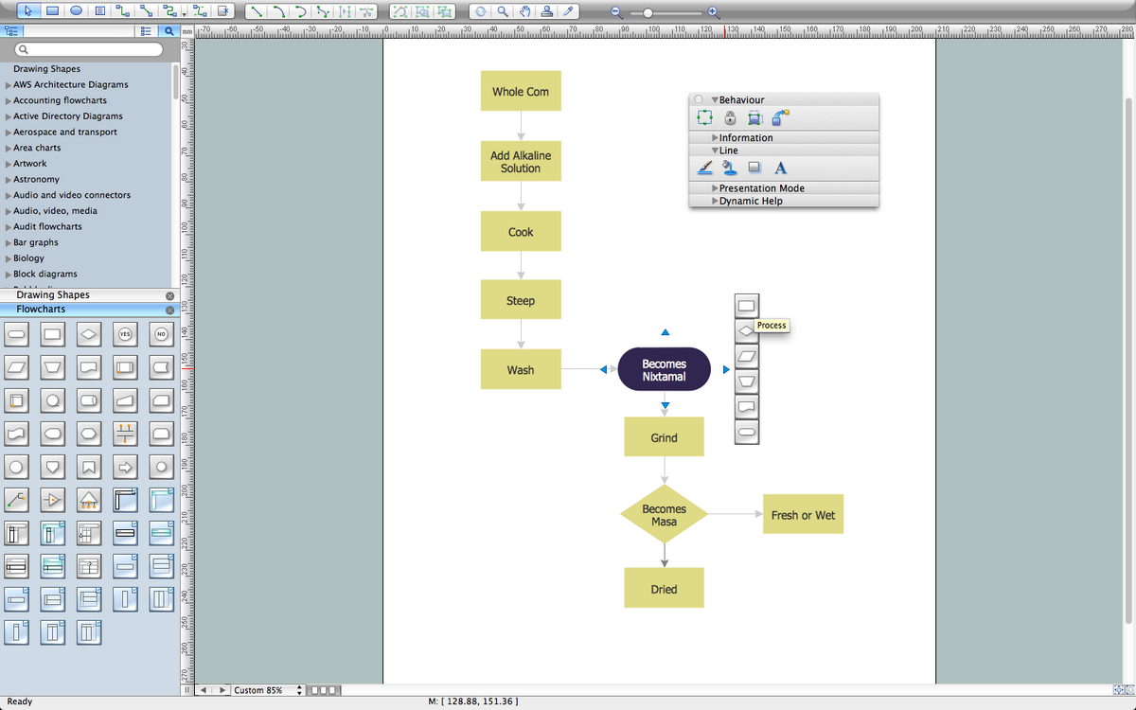Choose diamond from the quick shape popup
The width and height of the screenshot is (1136, 710).
pyautogui.click(x=746, y=330)
